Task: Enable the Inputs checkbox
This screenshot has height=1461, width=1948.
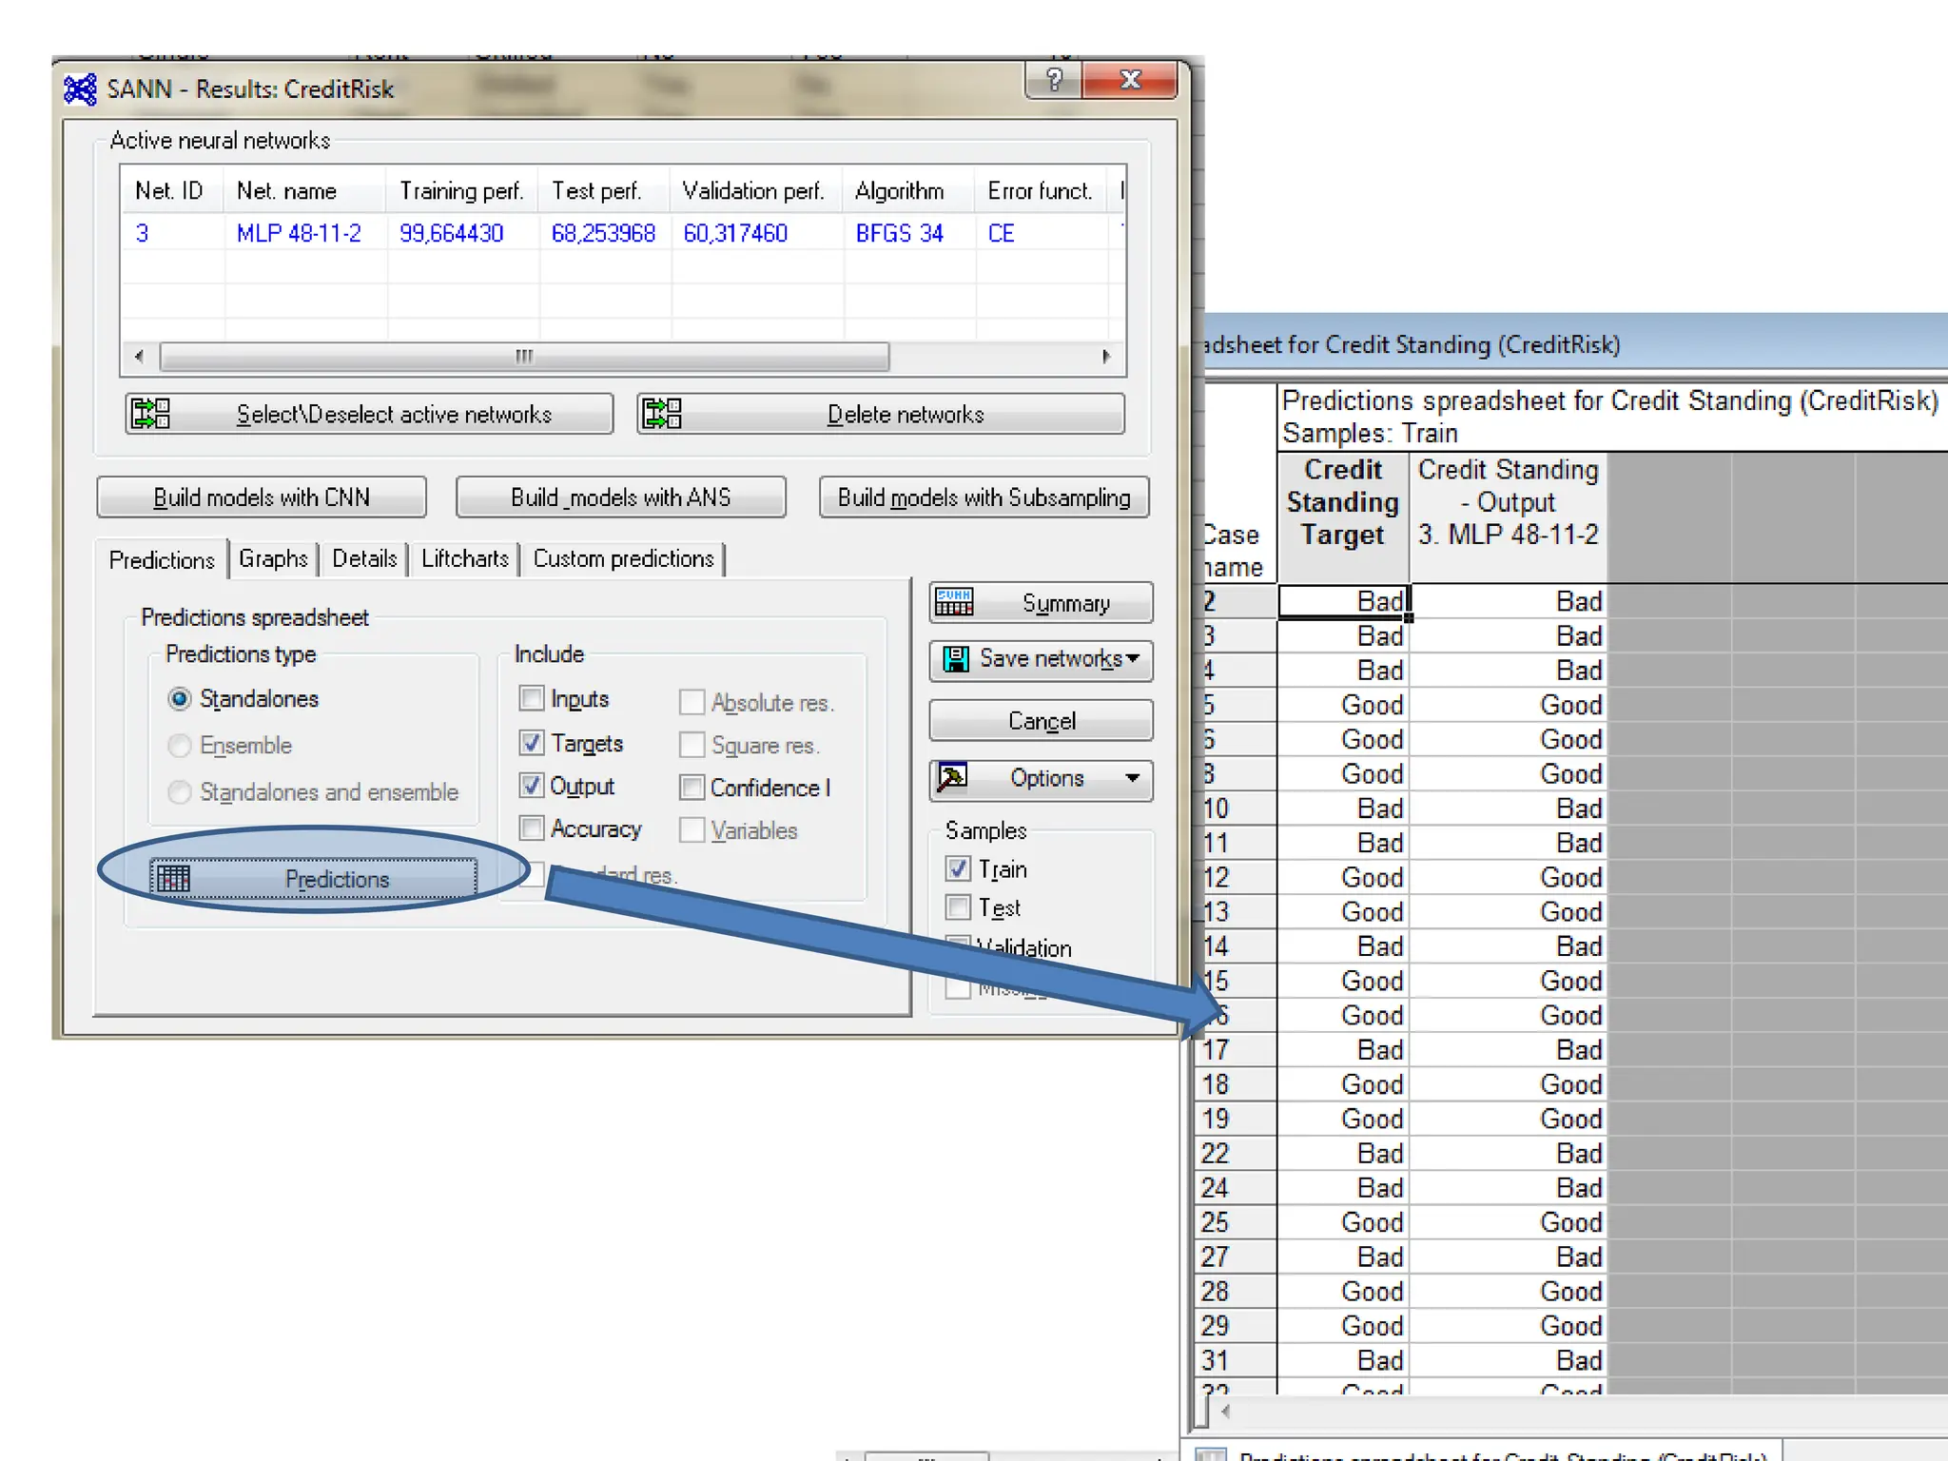Action: point(532,698)
